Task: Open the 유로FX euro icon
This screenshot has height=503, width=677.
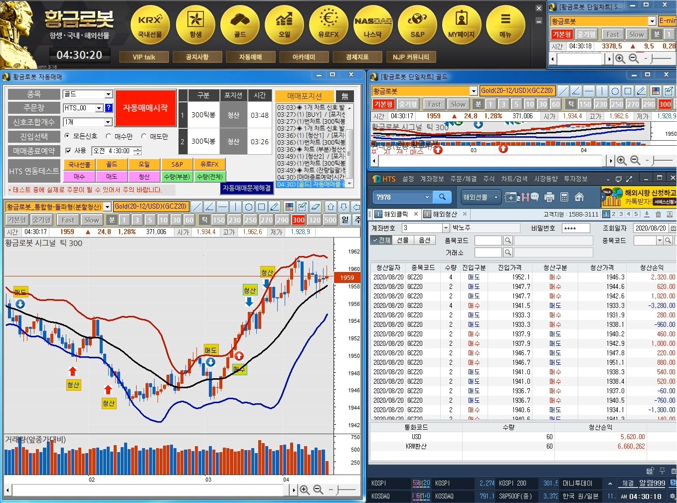Action: pos(329,25)
